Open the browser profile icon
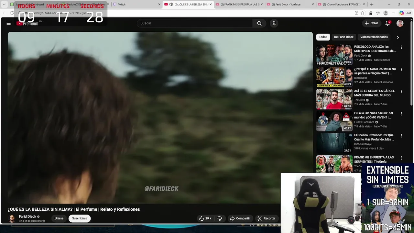The image size is (414, 233). (386, 13)
